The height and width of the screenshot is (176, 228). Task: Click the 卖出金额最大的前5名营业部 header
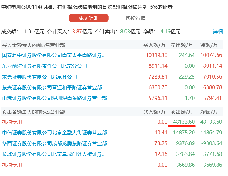tap(34, 112)
